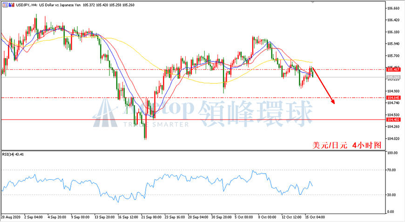
Task: Click the Acetop watermark logo
Action: [105, 113]
